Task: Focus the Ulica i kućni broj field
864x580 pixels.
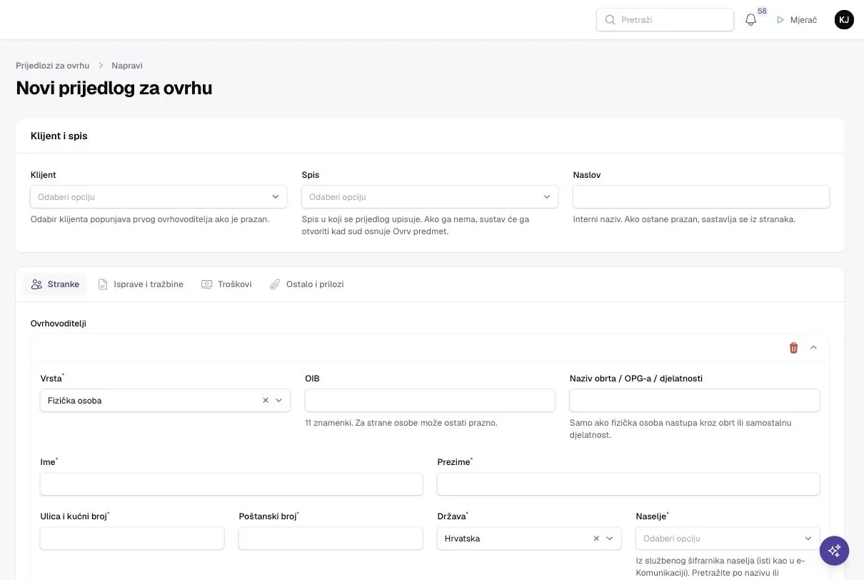Action: coord(132,539)
